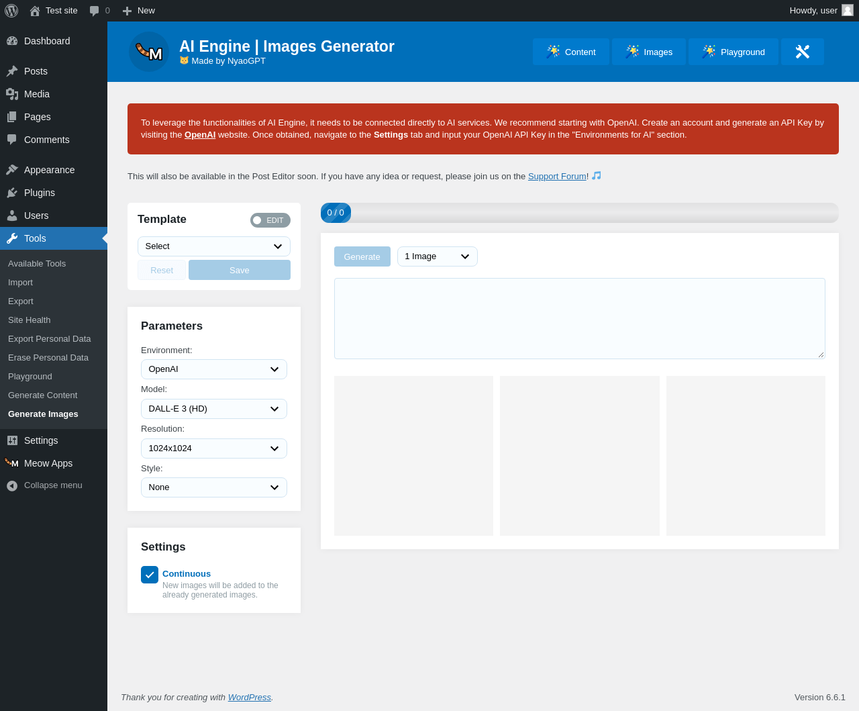Click the music note icon after Support Forum
Screen dimensions: 859x711
[597, 175]
